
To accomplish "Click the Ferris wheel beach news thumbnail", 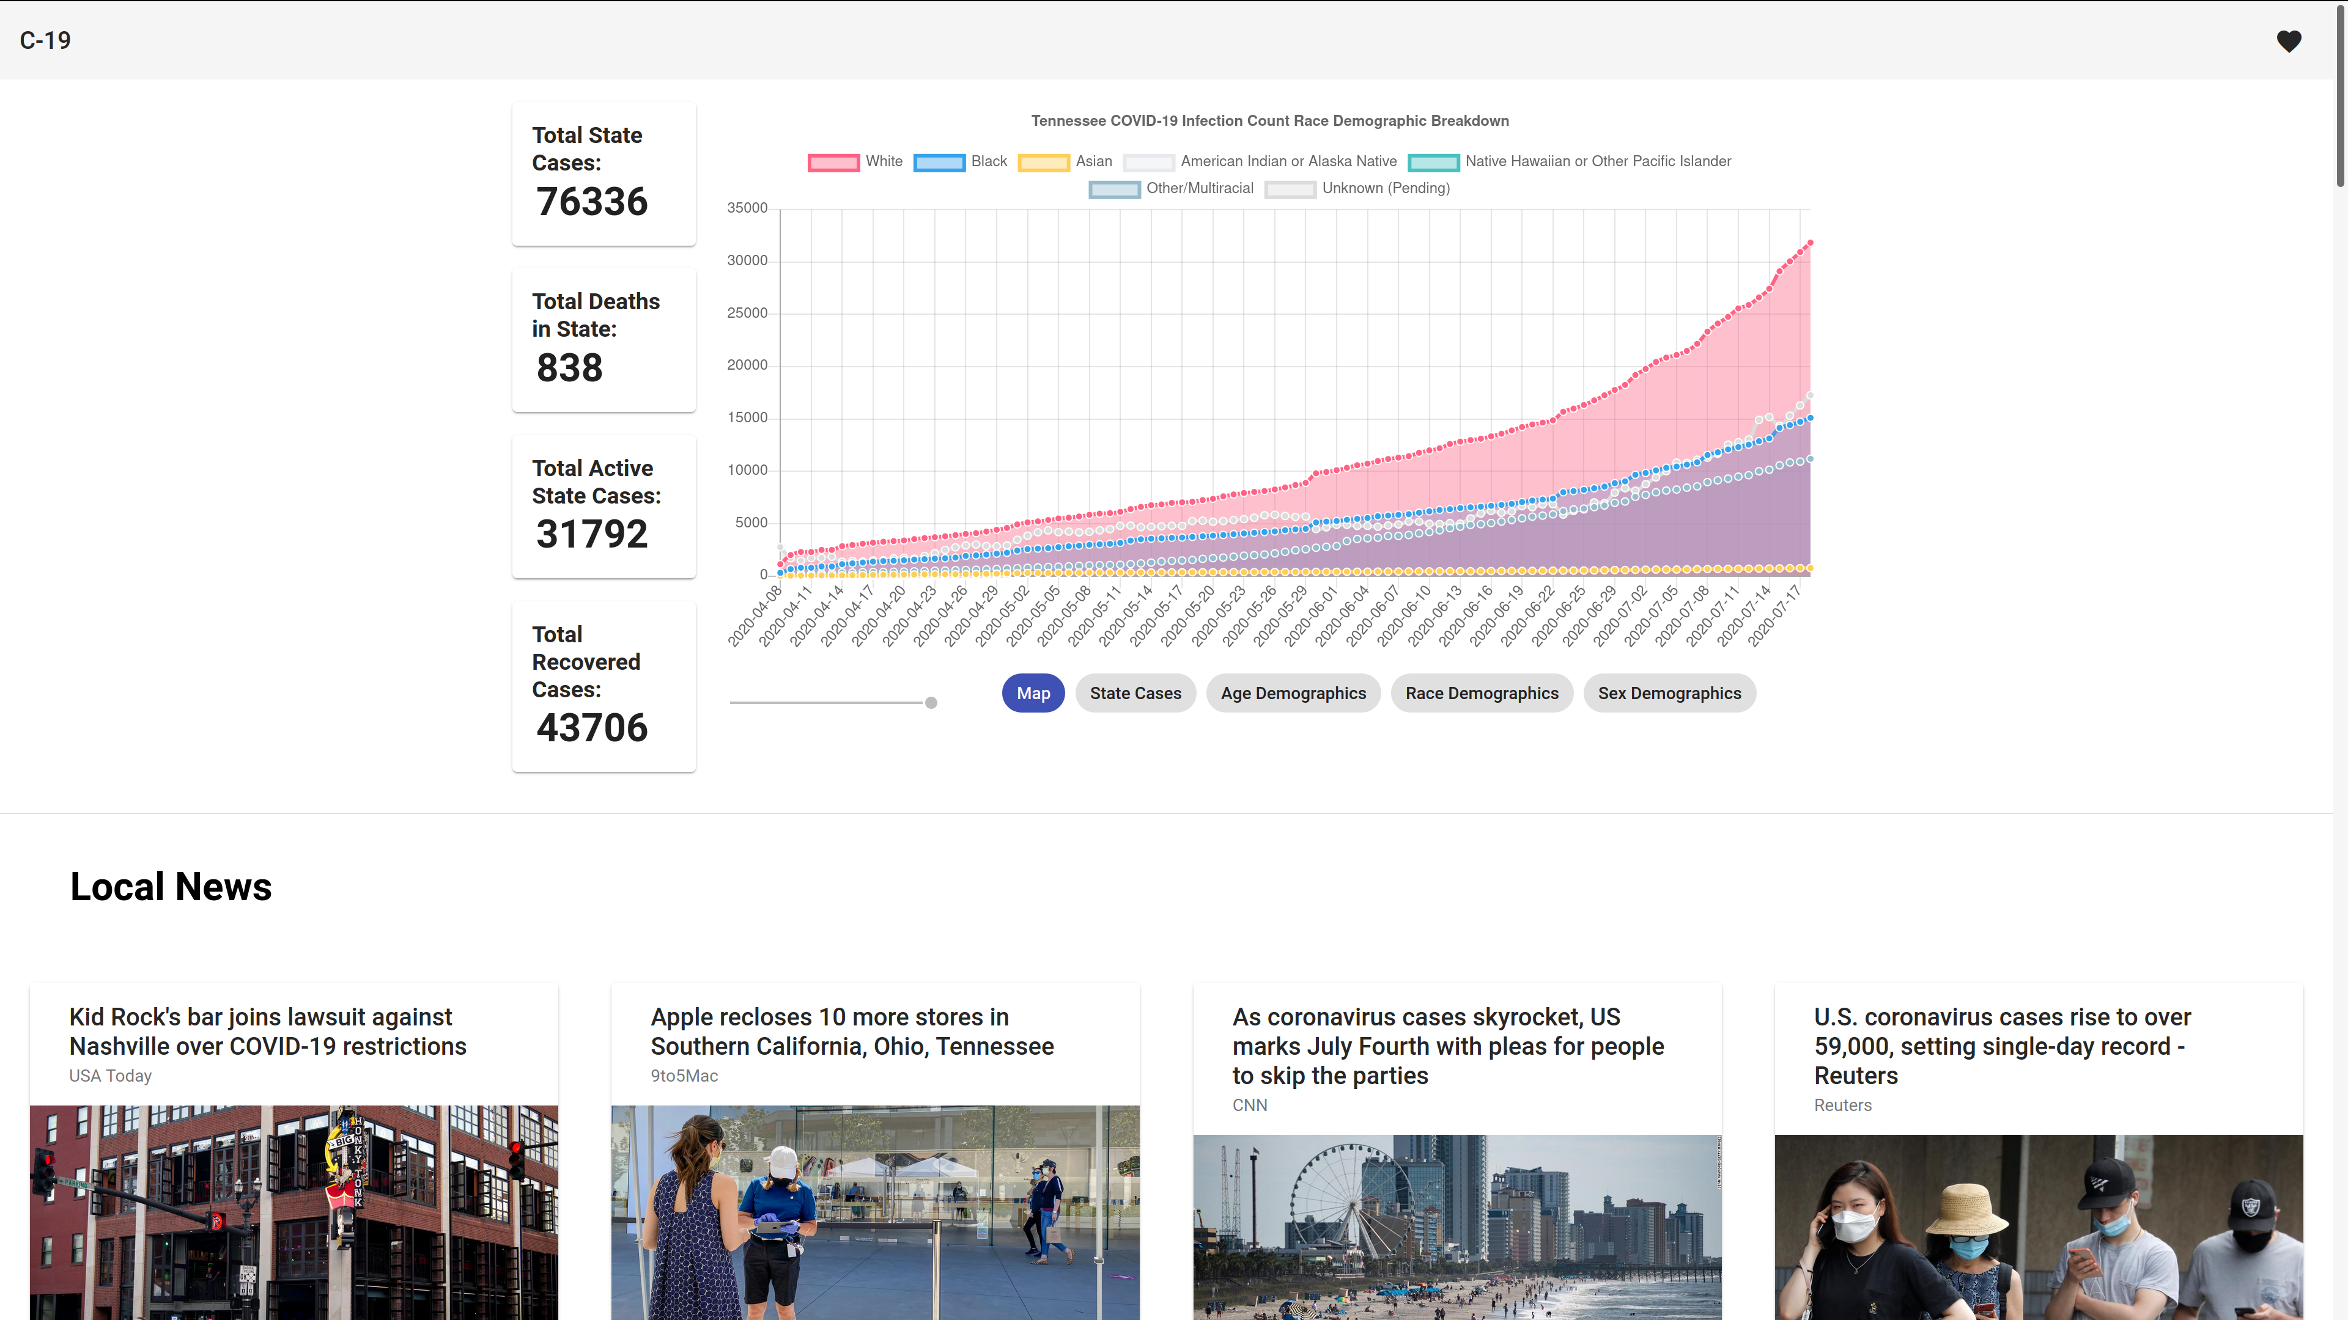I will tap(1456, 1226).
